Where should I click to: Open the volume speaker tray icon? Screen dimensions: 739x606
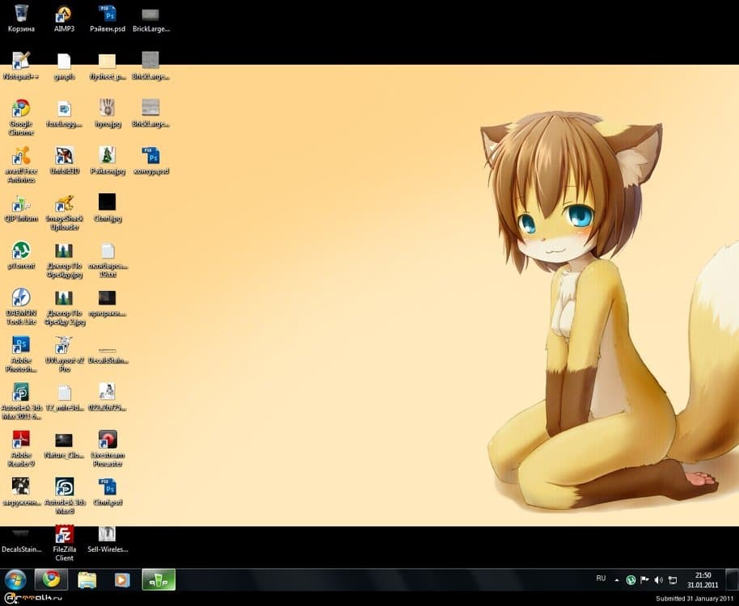(x=658, y=579)
